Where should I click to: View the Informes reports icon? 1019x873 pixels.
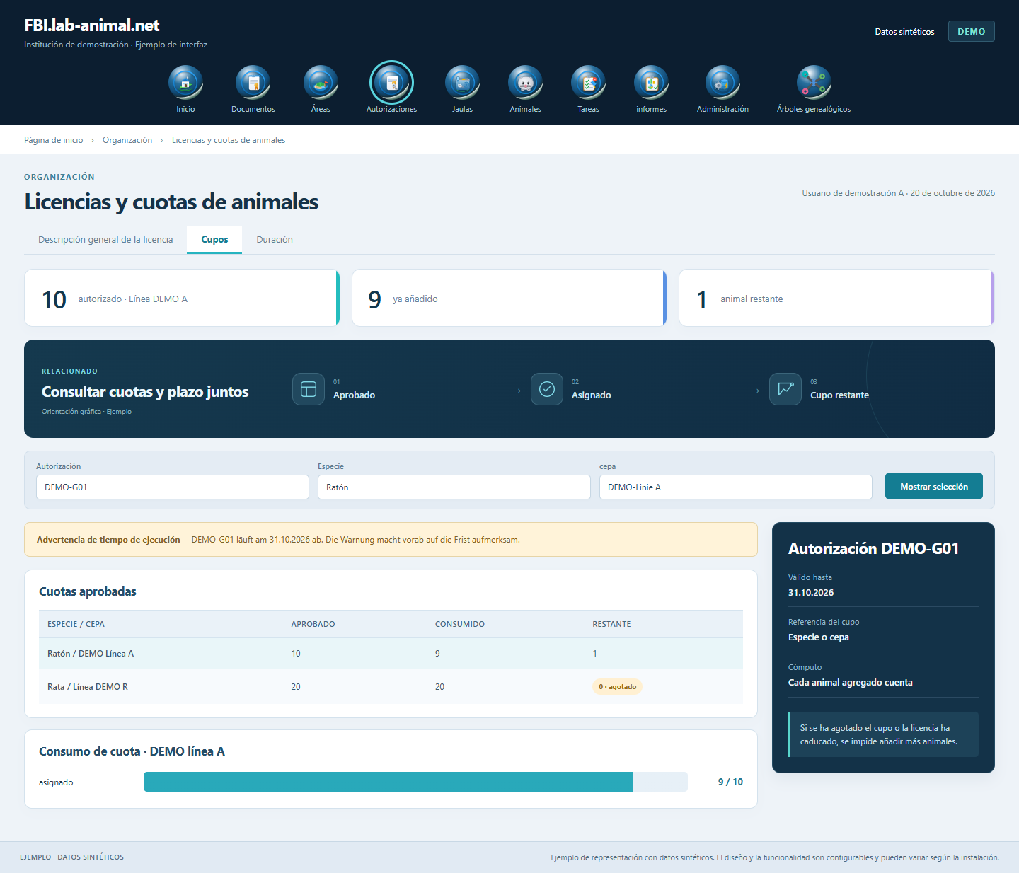click(x=651, y=83)
